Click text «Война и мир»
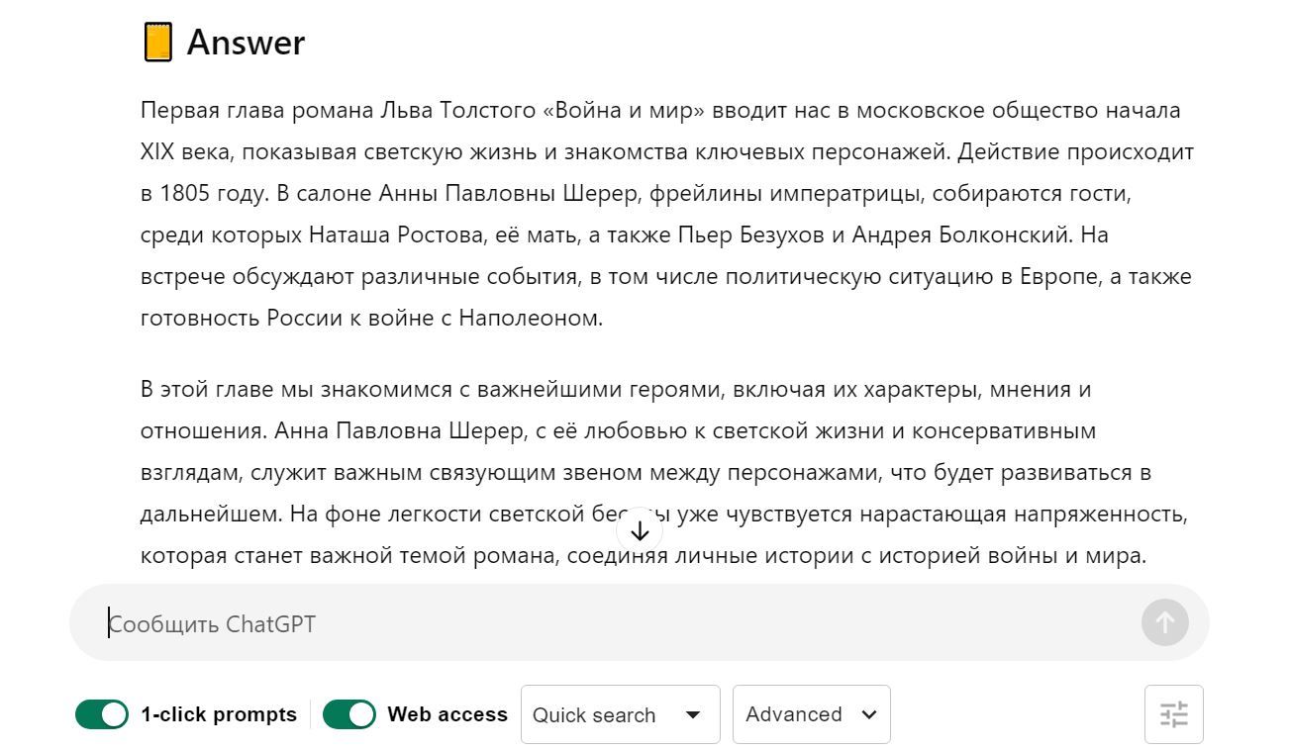Screen dimensions: 1290x751 click(x=624, y=110)
